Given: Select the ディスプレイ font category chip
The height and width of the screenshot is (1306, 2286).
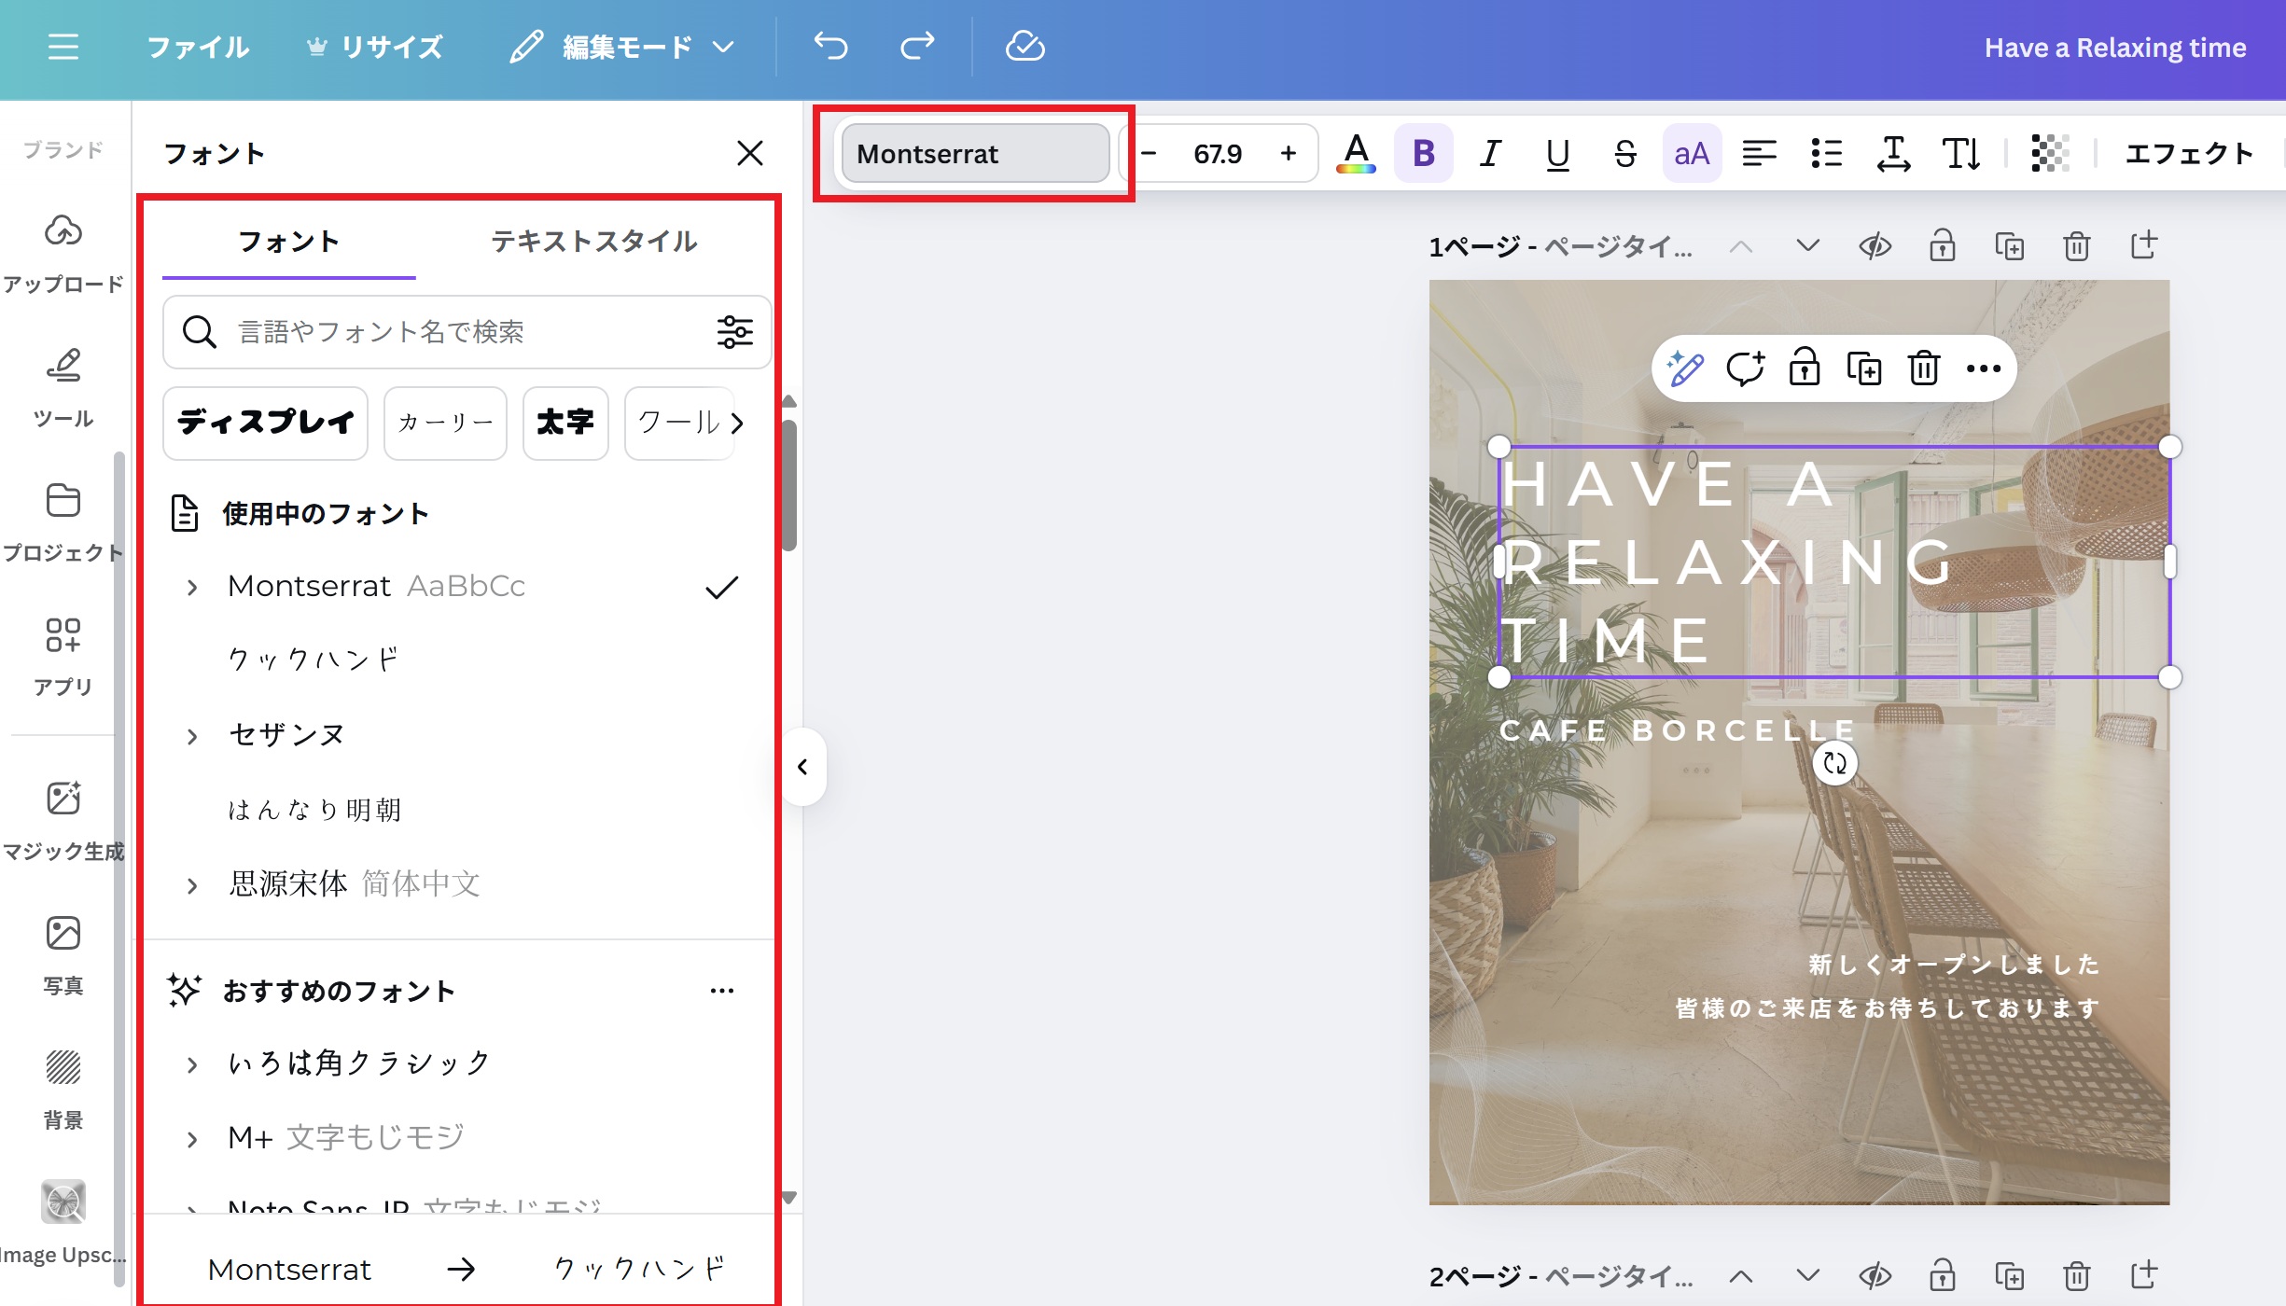Looking at the screenshot, I should tap(266, 423).
